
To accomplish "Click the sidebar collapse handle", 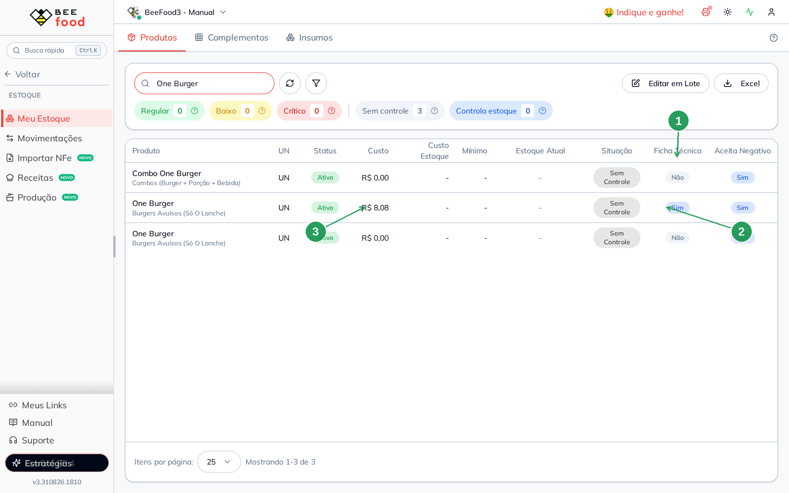I will click(x=114, y=246).
